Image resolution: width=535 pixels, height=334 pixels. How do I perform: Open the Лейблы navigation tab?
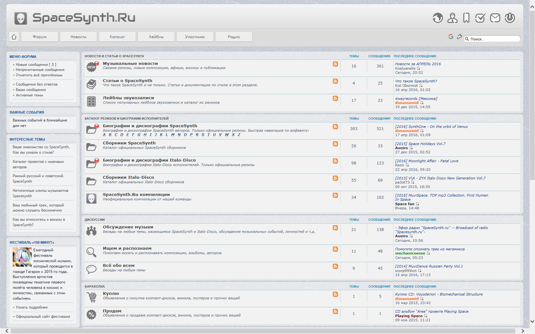tap(156, 37)
